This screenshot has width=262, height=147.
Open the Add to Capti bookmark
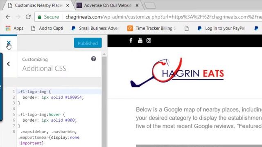[x=47, y=28]
